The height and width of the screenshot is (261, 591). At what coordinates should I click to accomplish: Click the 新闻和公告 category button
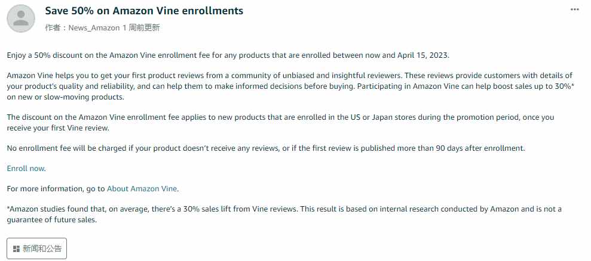[x=36, y=248]
